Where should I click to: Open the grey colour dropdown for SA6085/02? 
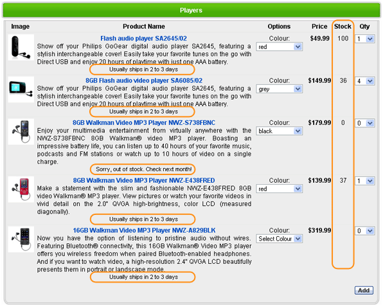(279, 89)
